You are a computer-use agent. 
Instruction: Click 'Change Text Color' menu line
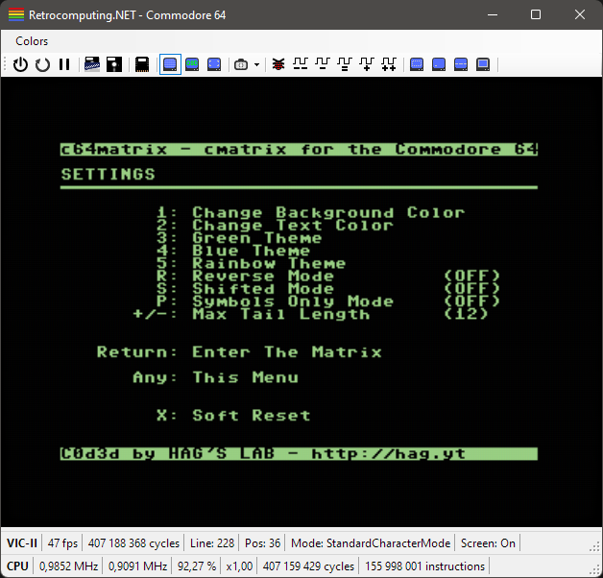[292, 226]
